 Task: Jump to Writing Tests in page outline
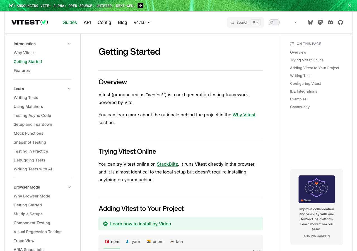pyautogui.click(x=301, y=76)
